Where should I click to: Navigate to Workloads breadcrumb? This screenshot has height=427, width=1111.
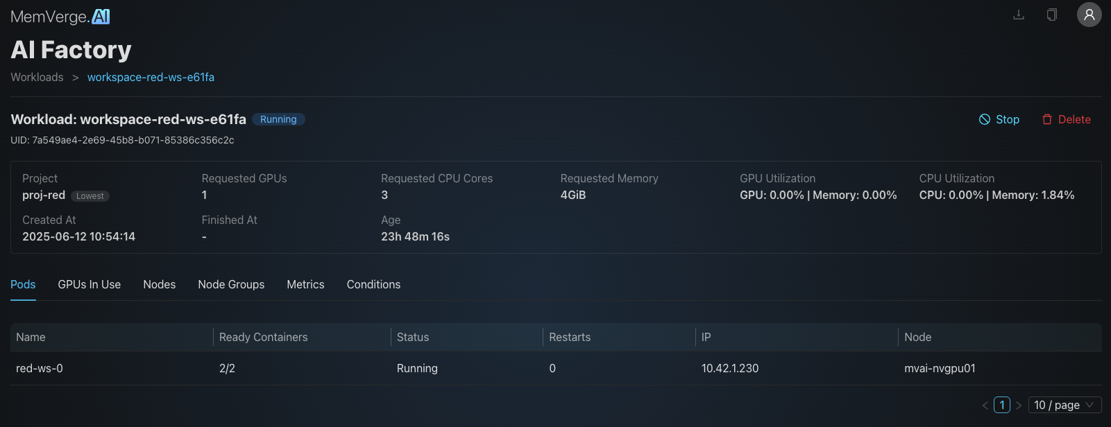point(37,77)
